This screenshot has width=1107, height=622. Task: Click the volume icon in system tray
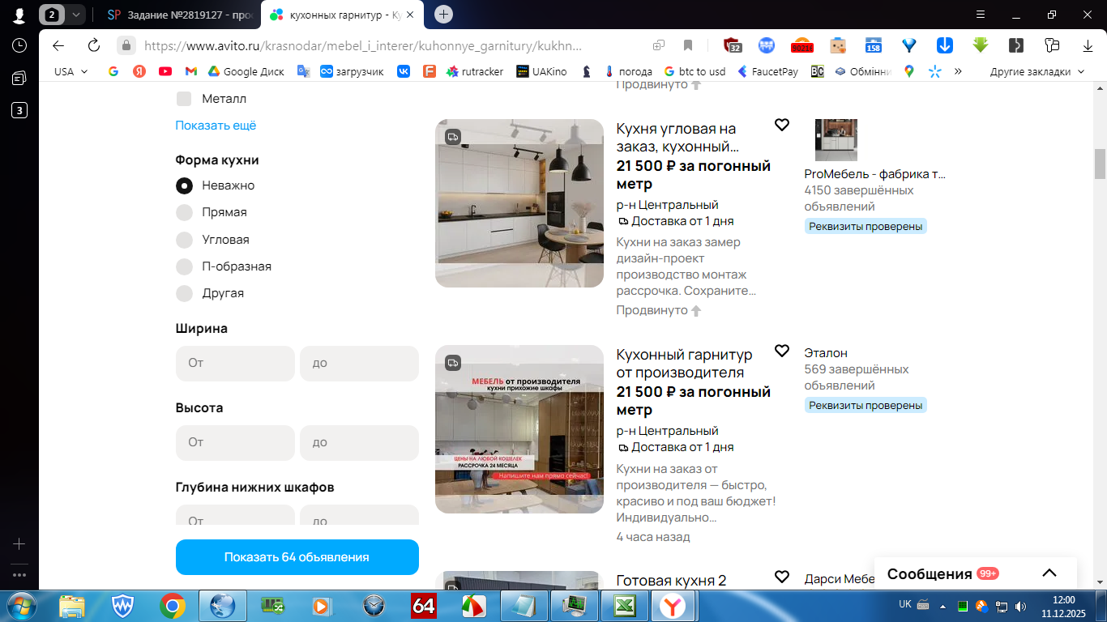(1020, 605)
